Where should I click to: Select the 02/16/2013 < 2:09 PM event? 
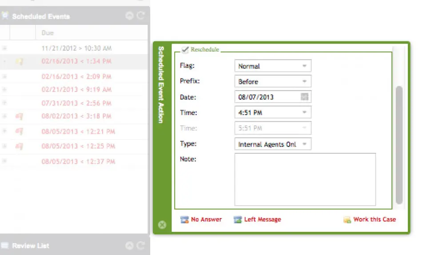[76, 77]
